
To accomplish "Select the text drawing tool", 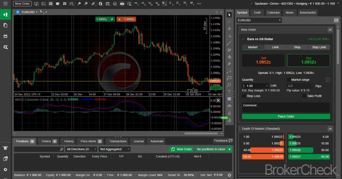I will (229, 92).
